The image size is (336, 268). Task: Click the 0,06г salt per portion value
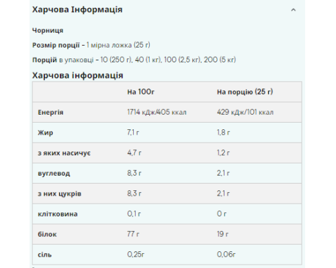[x=226, y=255]
